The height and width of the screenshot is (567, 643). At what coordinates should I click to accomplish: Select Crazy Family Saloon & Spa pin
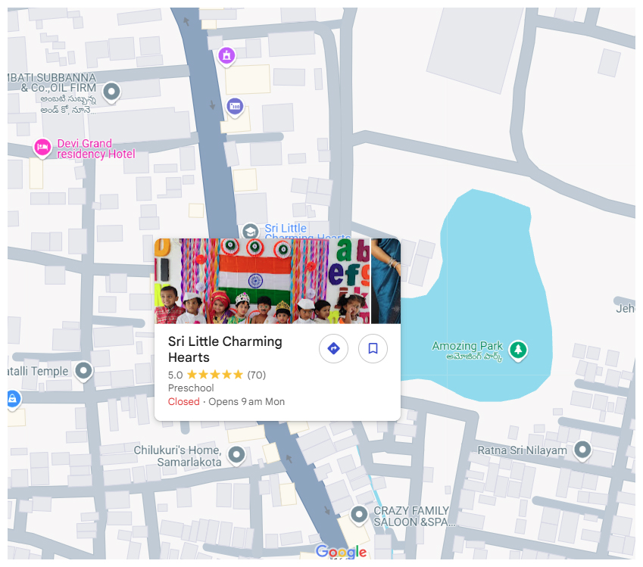(x=359, y=515)
